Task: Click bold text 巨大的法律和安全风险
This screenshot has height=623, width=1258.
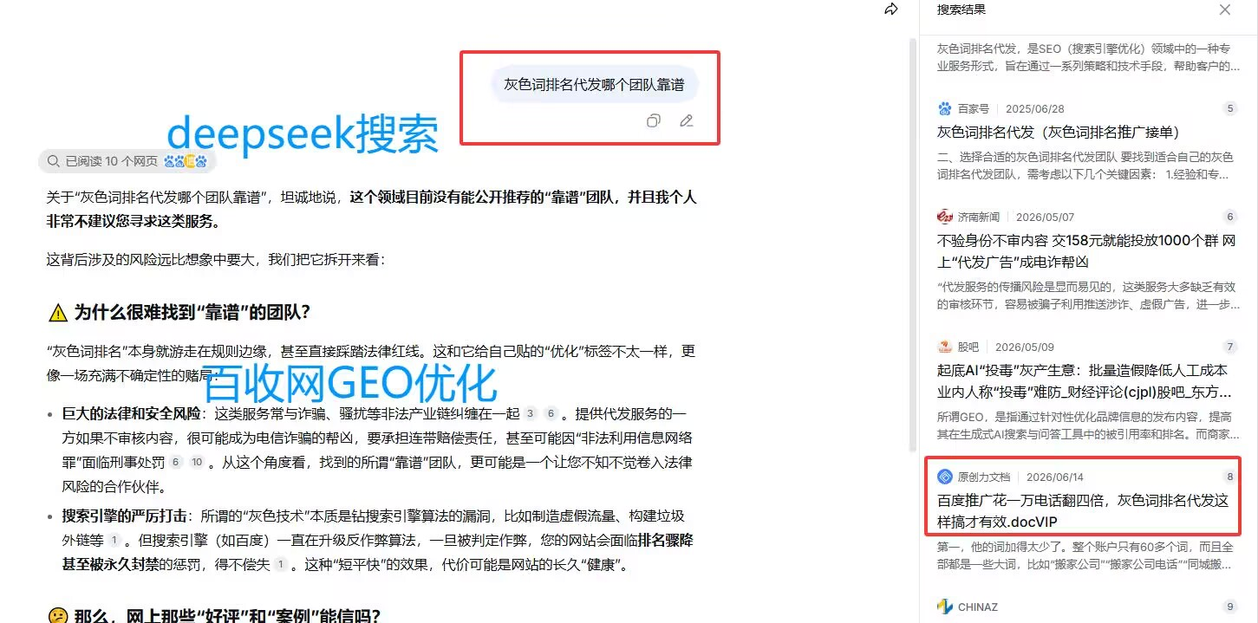Action: pos(131,414)
